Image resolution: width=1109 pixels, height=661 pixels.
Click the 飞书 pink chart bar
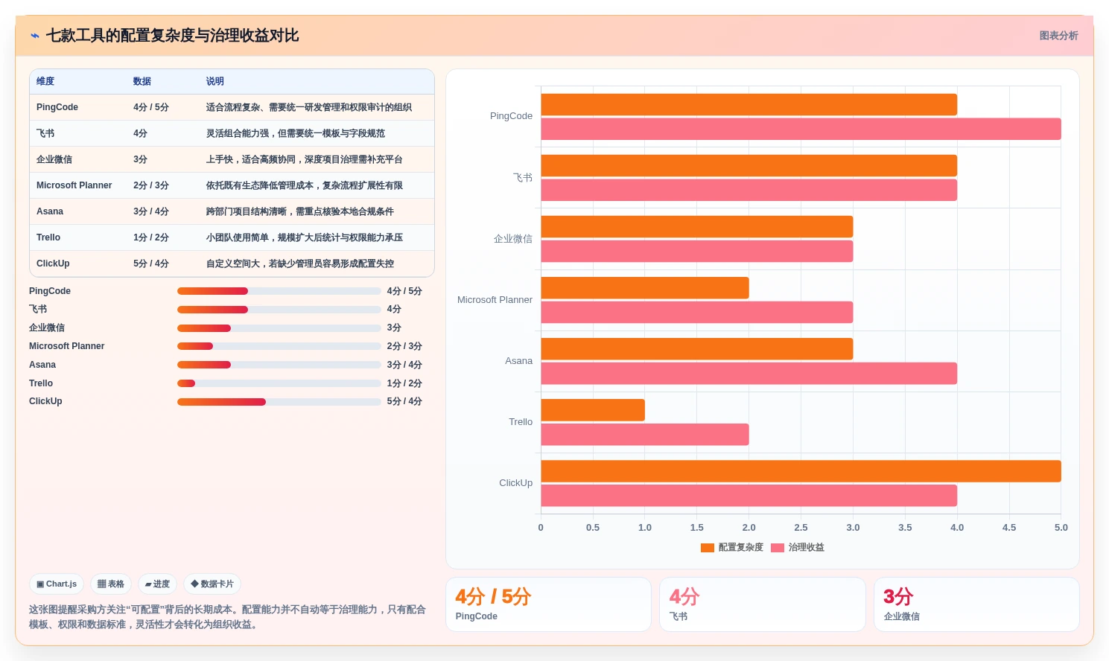tap(749, 190)
